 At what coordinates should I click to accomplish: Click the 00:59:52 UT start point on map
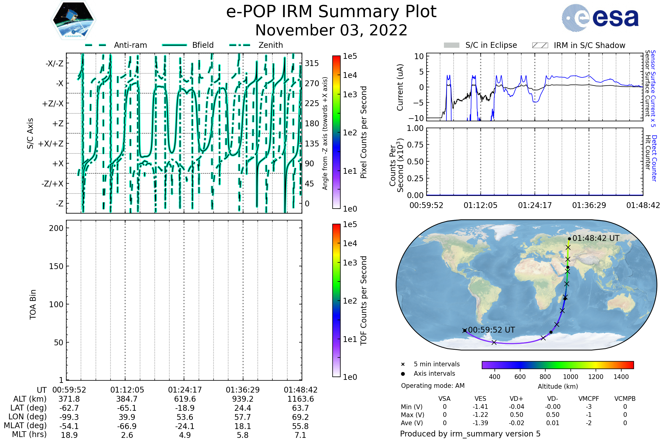pyautogui.click(x=465, y=330)
